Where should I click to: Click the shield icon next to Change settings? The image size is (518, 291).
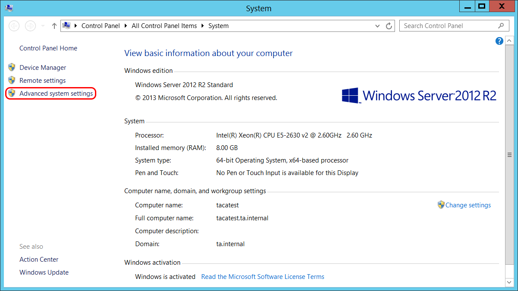pyautogui.click(x=441, y=205)
